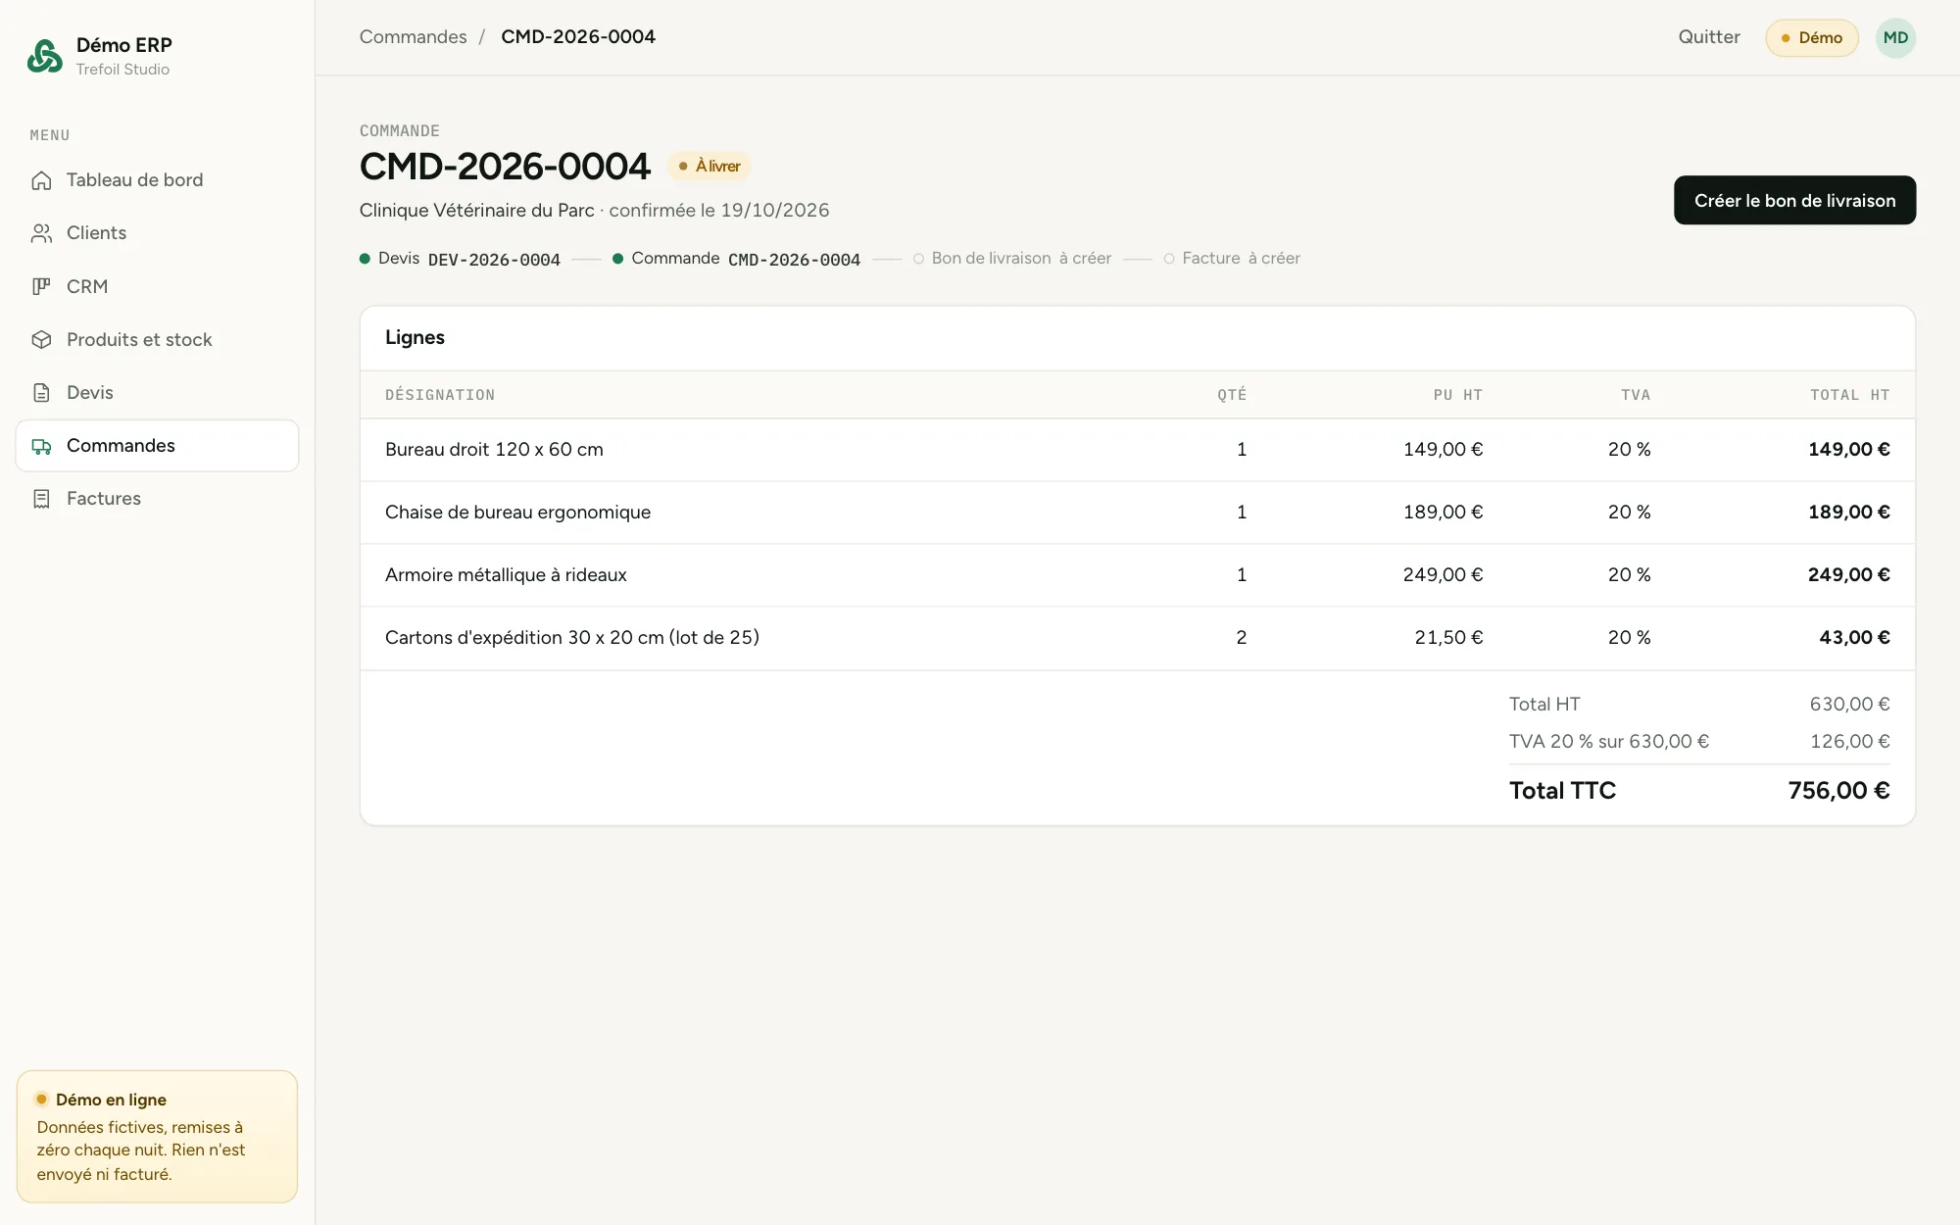Image resolution: width=1960 pixels, height=1225 pixels.
Task: Go to Clients in the sidebar
Action: (157, 233)
